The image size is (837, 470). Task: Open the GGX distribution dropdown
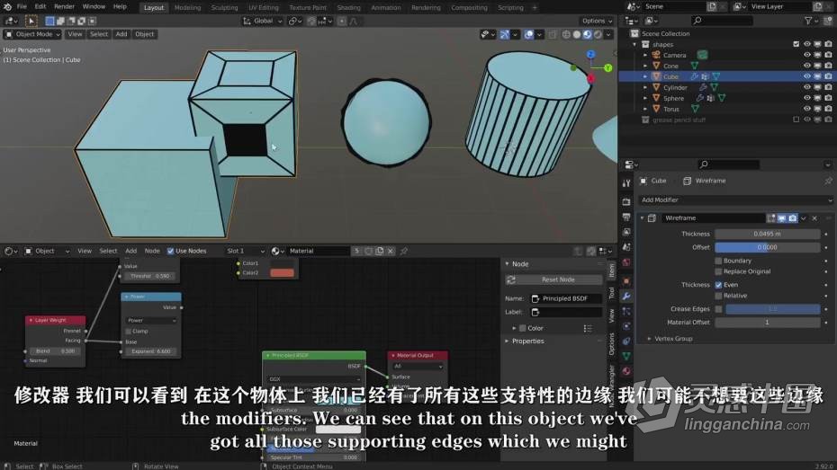click(314, 379)
